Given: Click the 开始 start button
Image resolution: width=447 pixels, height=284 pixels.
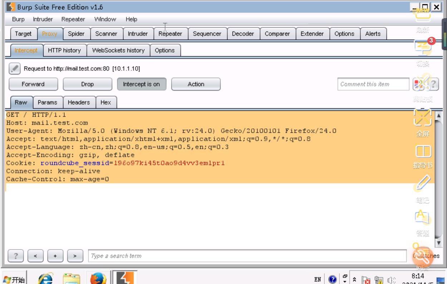Looking at the screenshot, I should pyautogui.click(x=14, y=279).
